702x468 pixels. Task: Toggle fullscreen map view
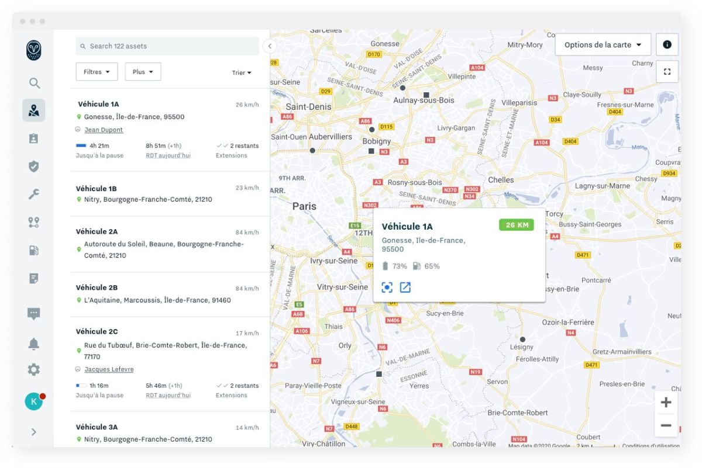[667, 72]
